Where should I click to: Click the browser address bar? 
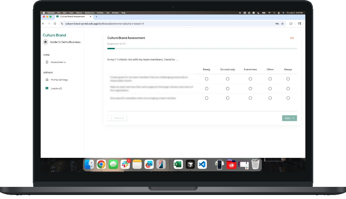point(135,24)
